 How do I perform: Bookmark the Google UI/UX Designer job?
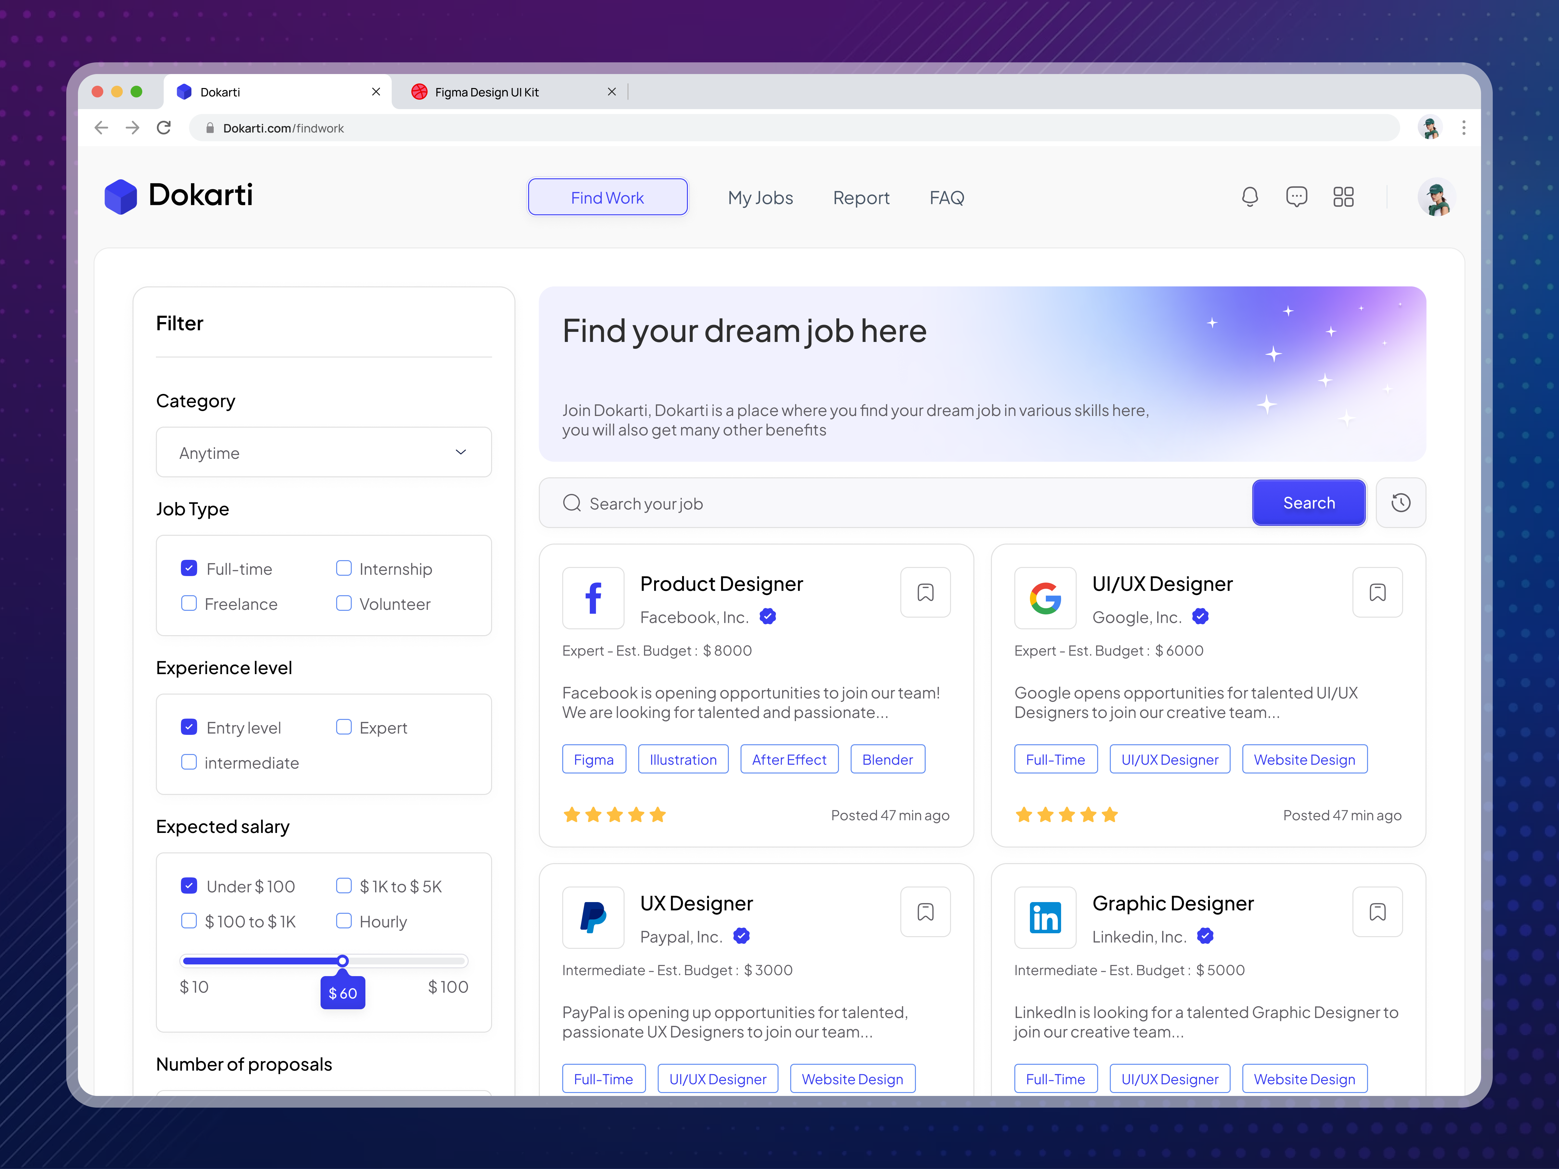[x=1378, y=593]
